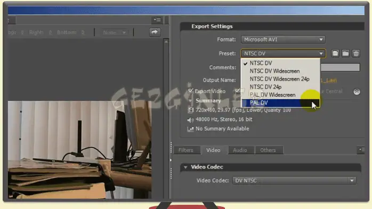The width and height of the screenshot is (372, 209).
Task: Select NTSC DV preset option
Action: (x=281, y=63)
